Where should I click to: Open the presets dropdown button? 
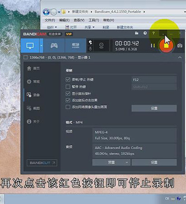click(111, 162)
